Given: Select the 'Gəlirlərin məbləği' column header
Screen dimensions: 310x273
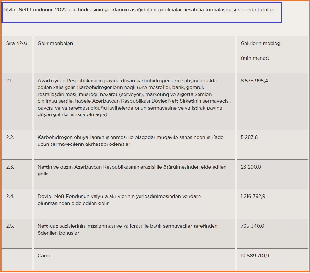Looking at the screenshot, I should pos(261,43).
